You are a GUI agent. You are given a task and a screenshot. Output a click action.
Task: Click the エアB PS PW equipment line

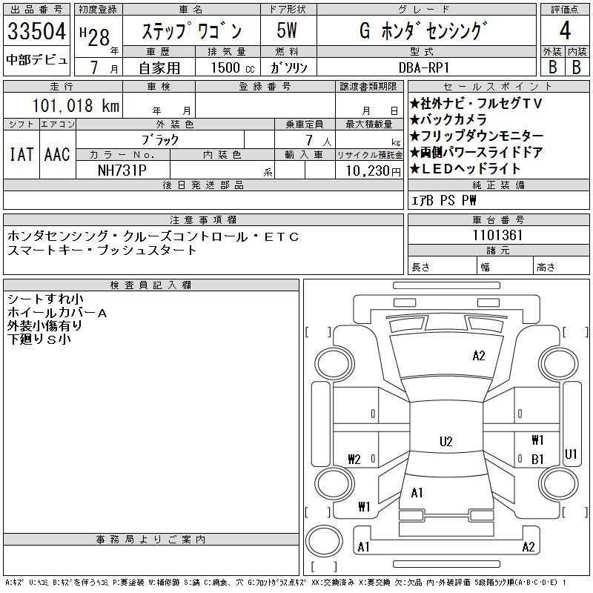(443, 200)
